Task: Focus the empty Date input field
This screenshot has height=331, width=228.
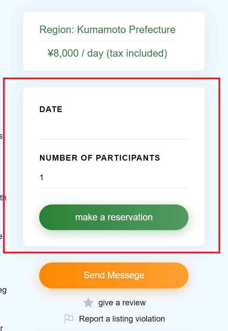Action: 114,129
